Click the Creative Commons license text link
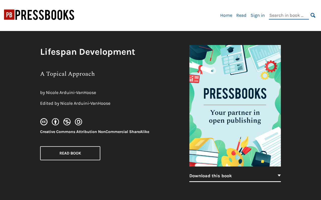This screenshot has height=200, width=321. click(x=95, y=132)
